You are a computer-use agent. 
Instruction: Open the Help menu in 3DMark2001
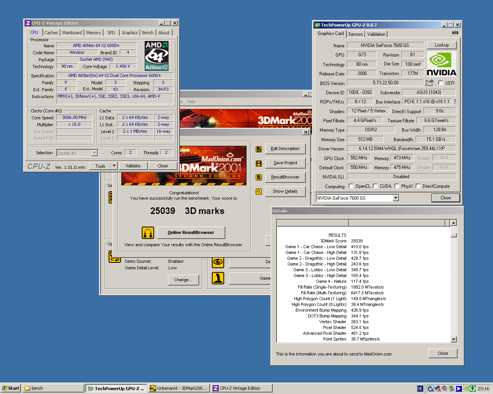point(191,102)
